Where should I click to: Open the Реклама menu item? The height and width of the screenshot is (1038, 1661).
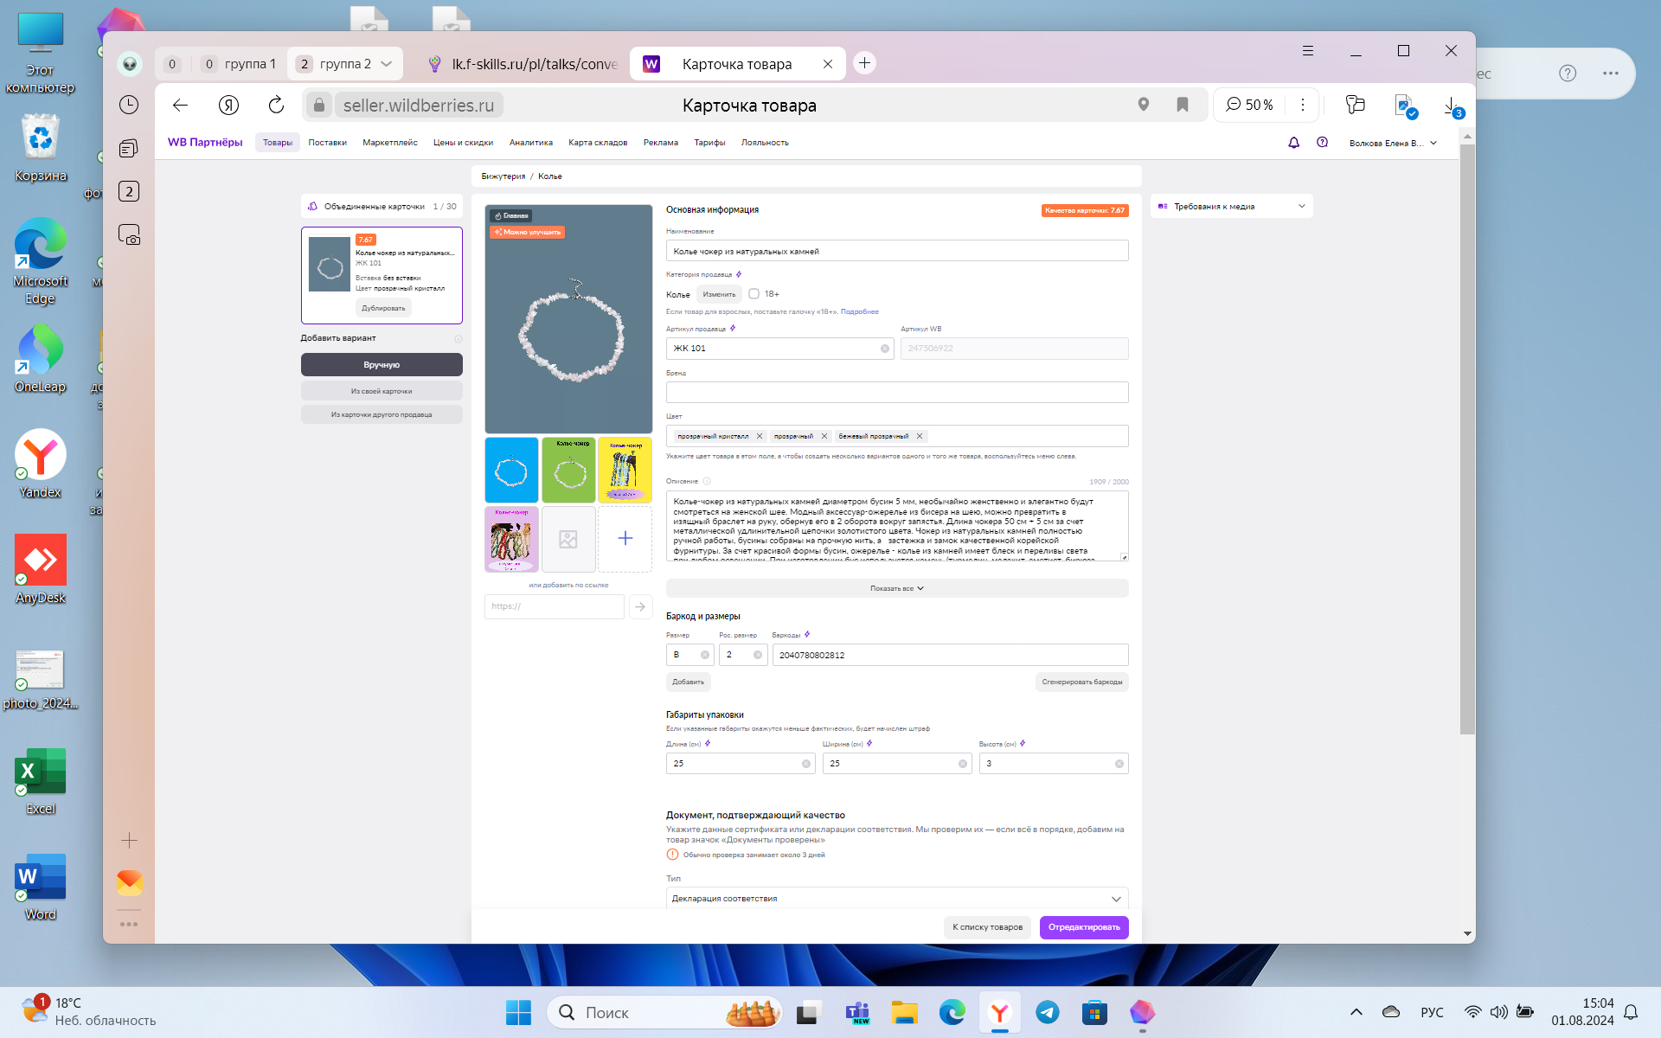pyautogui.click(x=661, y=143)
